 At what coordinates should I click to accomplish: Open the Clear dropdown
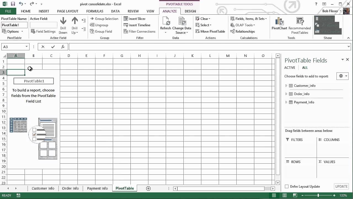click(x=203, y=19)
